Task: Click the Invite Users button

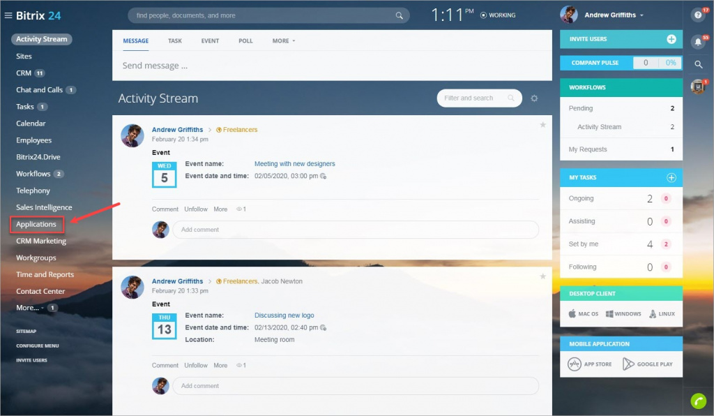Action: (x=621, y=39)
